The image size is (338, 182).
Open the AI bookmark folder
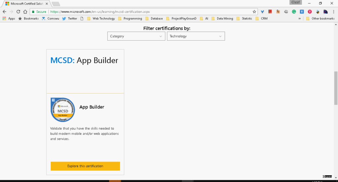pyautogui.click(x=204, y=18)
